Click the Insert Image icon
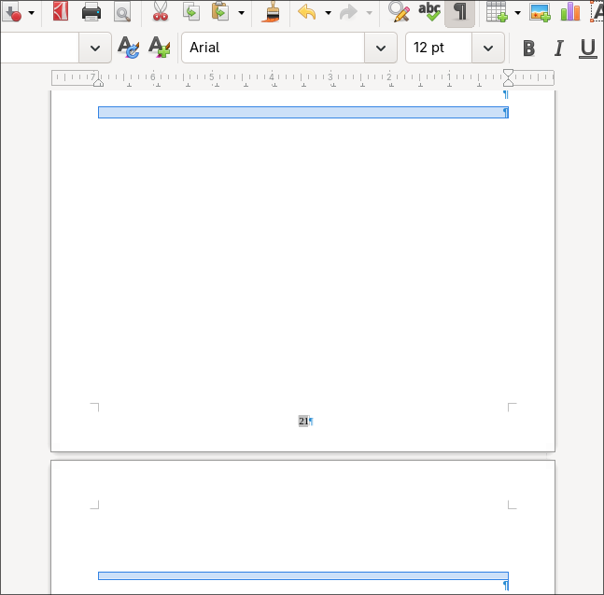 (540, 12)
